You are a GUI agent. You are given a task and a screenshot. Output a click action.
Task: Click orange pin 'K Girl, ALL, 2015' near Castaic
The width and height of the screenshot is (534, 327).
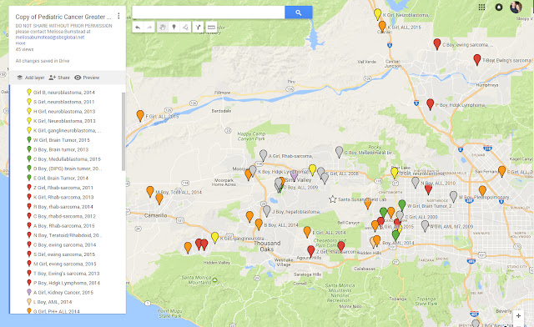(x=382, y=26)
